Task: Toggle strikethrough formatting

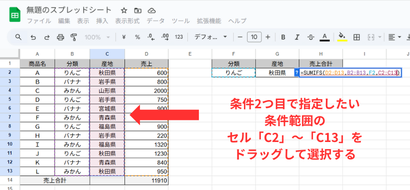Action: click(311, 37)
